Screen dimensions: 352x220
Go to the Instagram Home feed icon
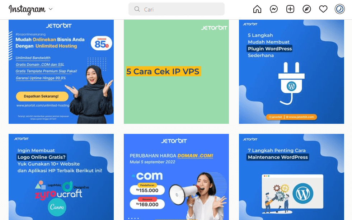(x=257, y=9)
